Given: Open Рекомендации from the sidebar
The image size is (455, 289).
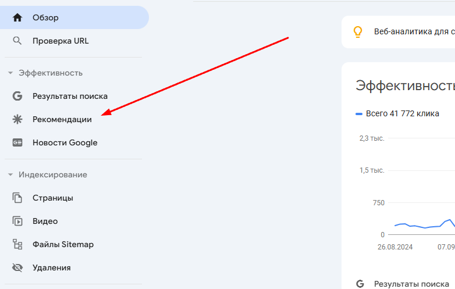Looking at the screenshot, I should coord(62,119).
